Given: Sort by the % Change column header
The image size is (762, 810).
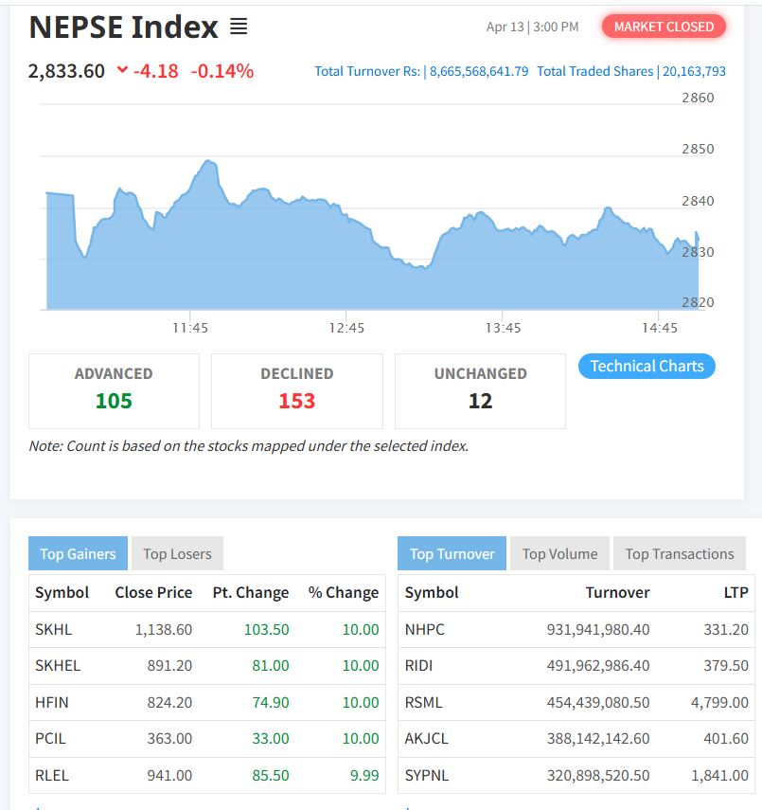Looking at the screenshot, I should (x=343, y=592).
